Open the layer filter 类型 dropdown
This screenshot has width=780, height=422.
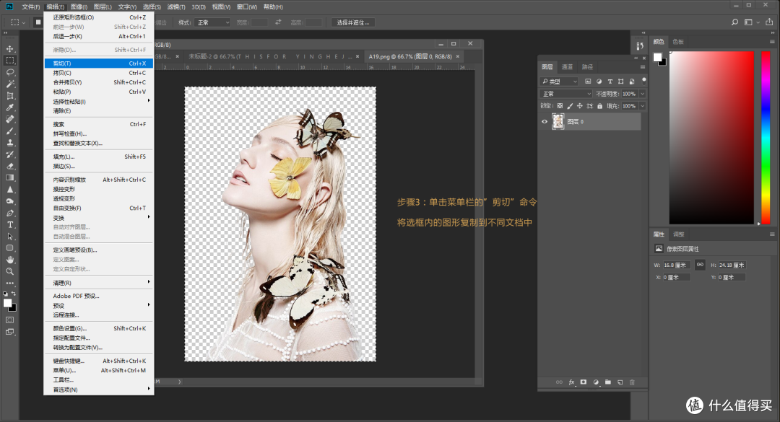(560, 82)
